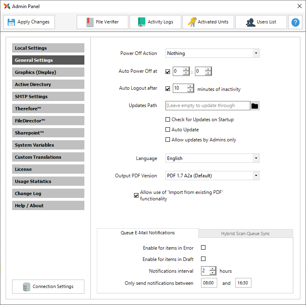Viewport: 306px width, 305px height.
Task: Expand the Output PDF Version dropdown
Action: (x=256, y=176)
